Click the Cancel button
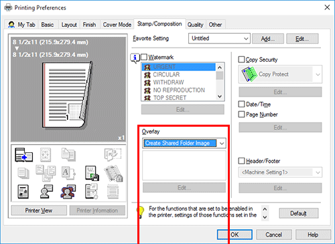This screenshot has height=244, width=335. [x=274, y=235]
